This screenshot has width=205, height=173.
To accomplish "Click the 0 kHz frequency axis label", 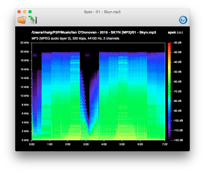I will coord(25,140).
